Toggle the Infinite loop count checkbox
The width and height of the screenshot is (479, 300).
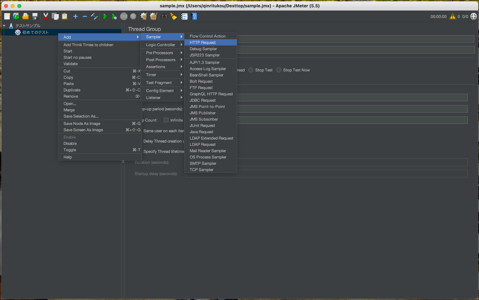pos(166,120)
